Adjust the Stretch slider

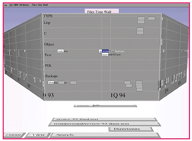(x=105, y=106)
